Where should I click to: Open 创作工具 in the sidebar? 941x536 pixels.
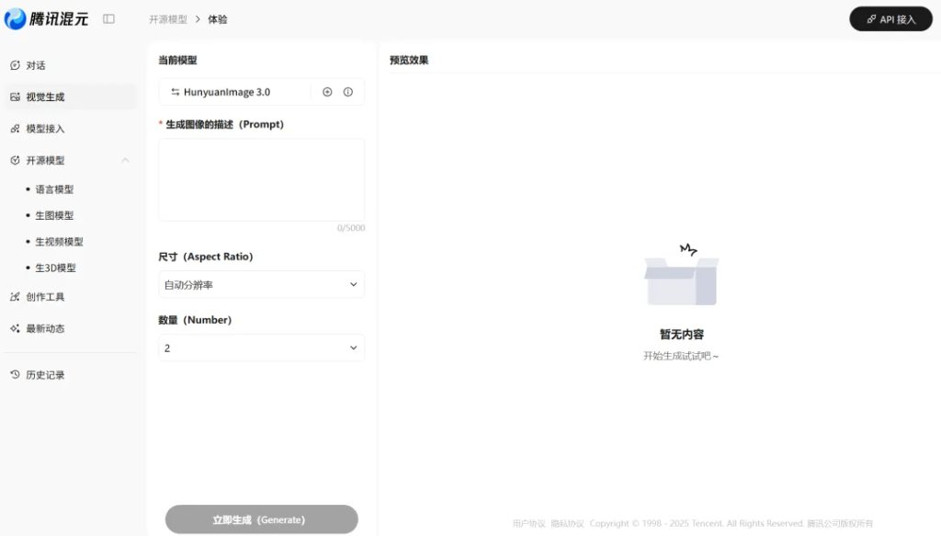(x=45, y=297)
